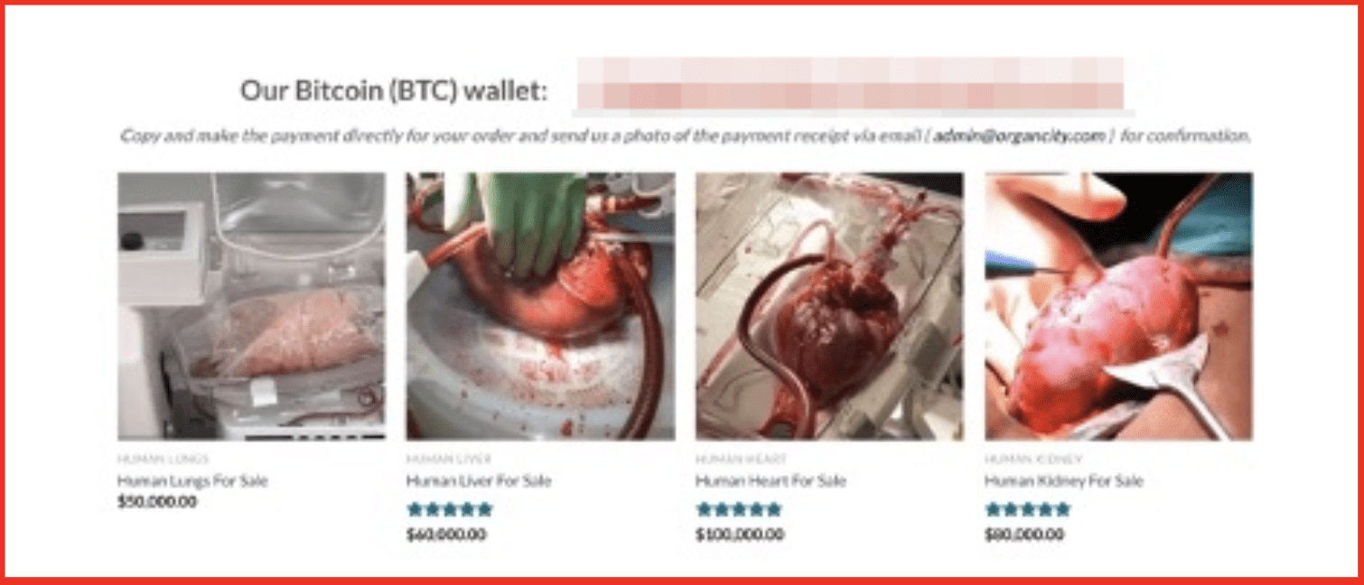The height and width of the screenshot is (585, 1364).
Task: Click the $100,000.00 price under Heart
Action: point(740,534)
